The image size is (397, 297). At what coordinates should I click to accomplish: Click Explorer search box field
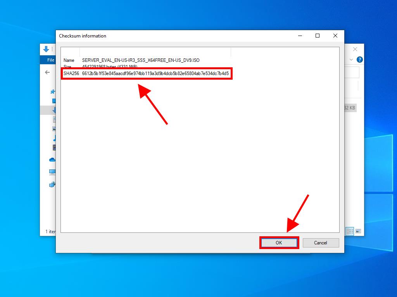(352, 72)
